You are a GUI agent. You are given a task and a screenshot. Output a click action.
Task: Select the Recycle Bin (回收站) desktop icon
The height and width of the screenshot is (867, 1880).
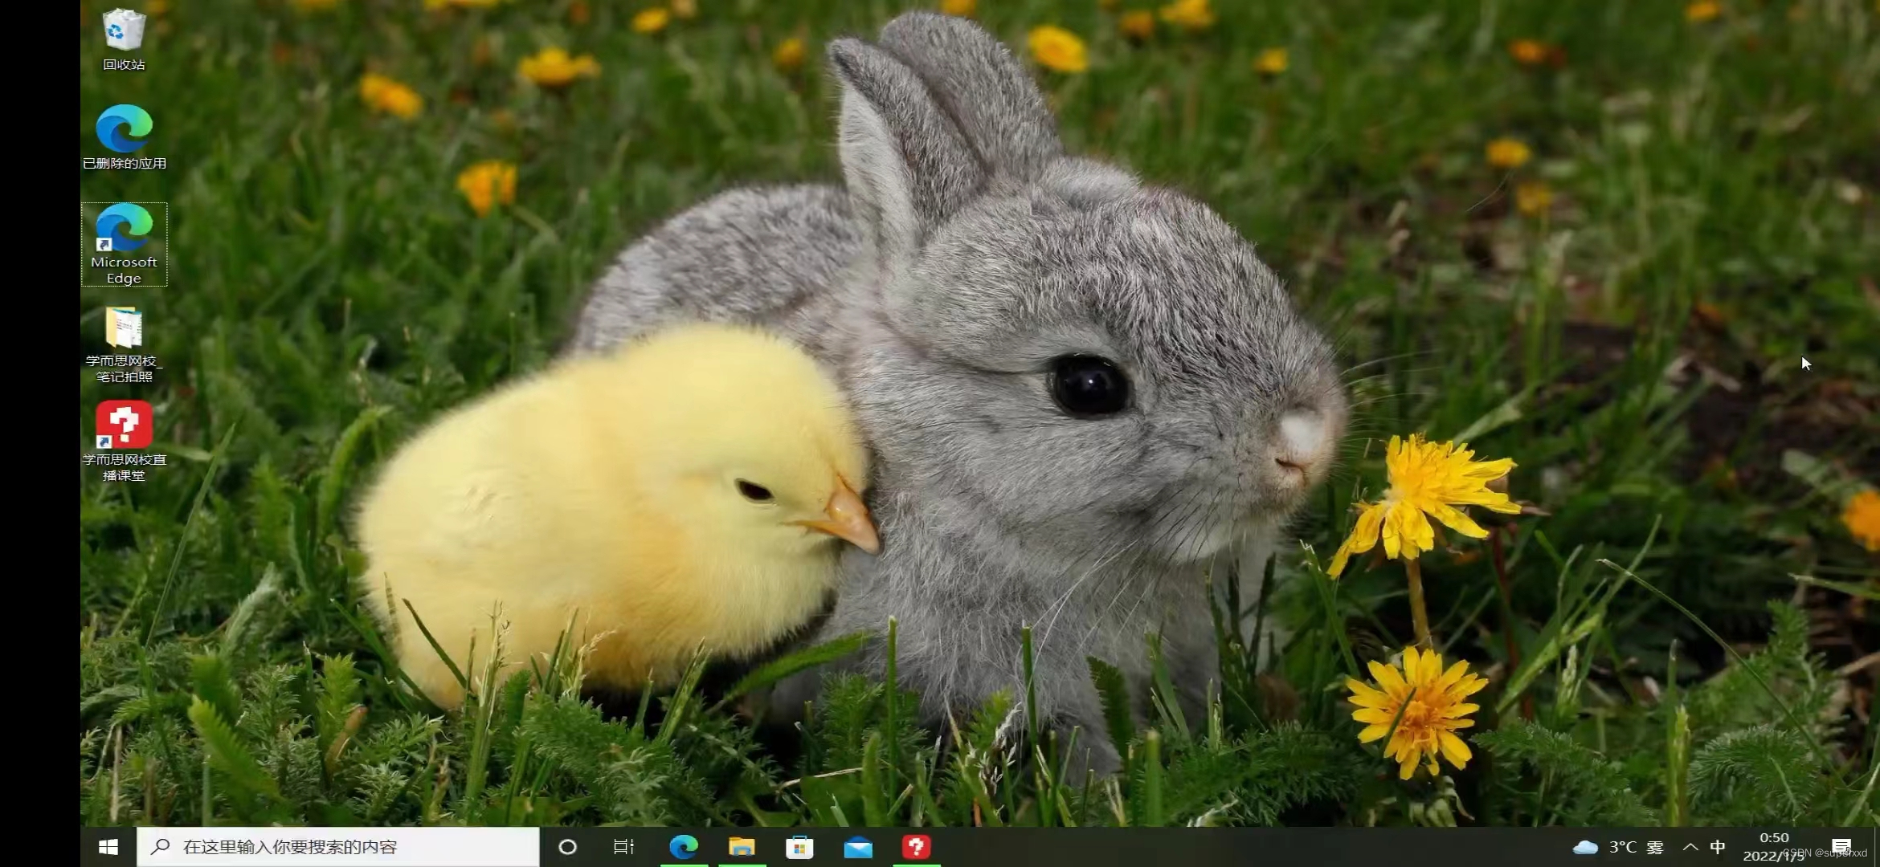tap(124, 31)
